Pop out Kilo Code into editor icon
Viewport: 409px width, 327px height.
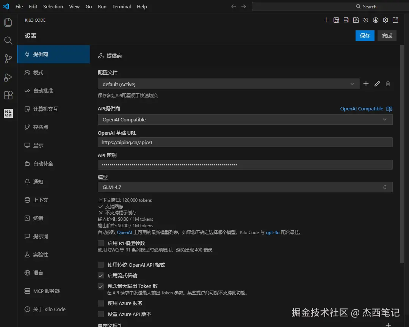(x=395, y=20)
